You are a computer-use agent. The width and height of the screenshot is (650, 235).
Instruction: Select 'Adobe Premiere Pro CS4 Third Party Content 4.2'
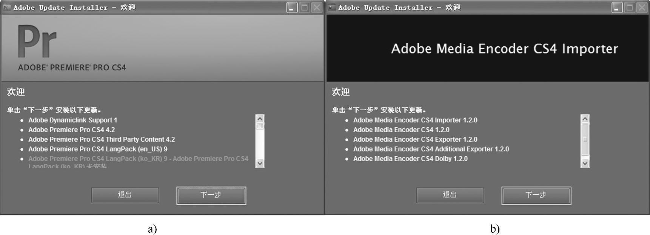(x=102, y=139)
